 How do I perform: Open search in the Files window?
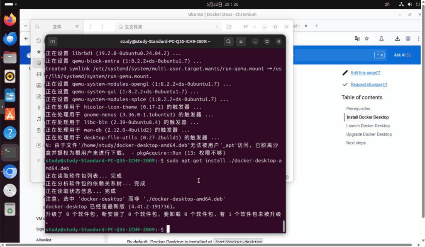[x=37, y=27]
